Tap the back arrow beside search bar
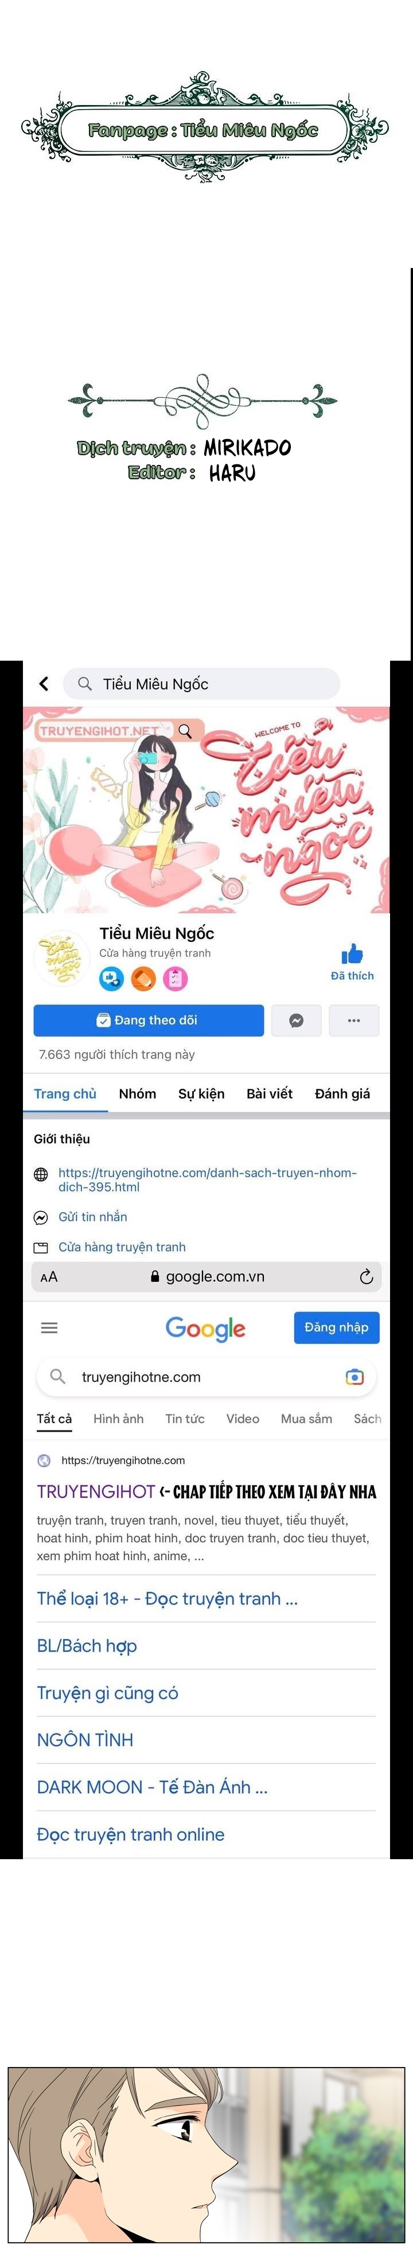Viewport: 413px width, 2261px height. coord(44,684)
